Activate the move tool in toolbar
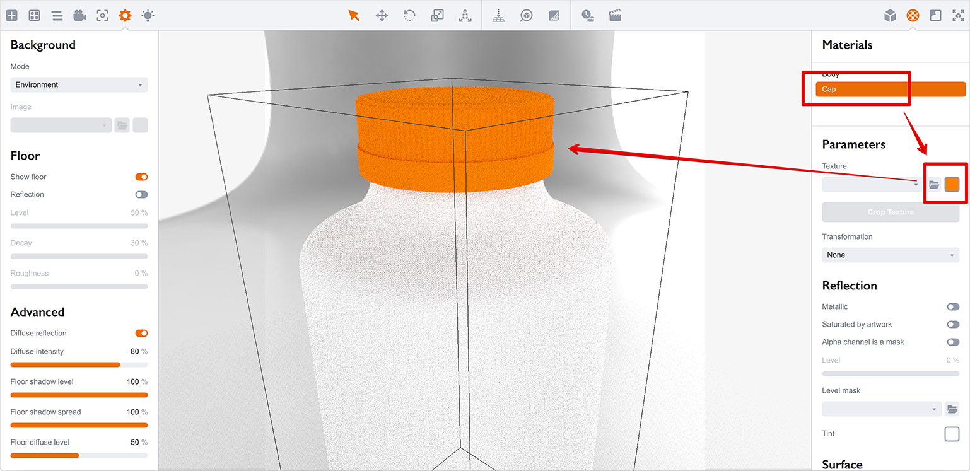Image resolution: width=970 pixels, height=471 pixels. point(382,15)
